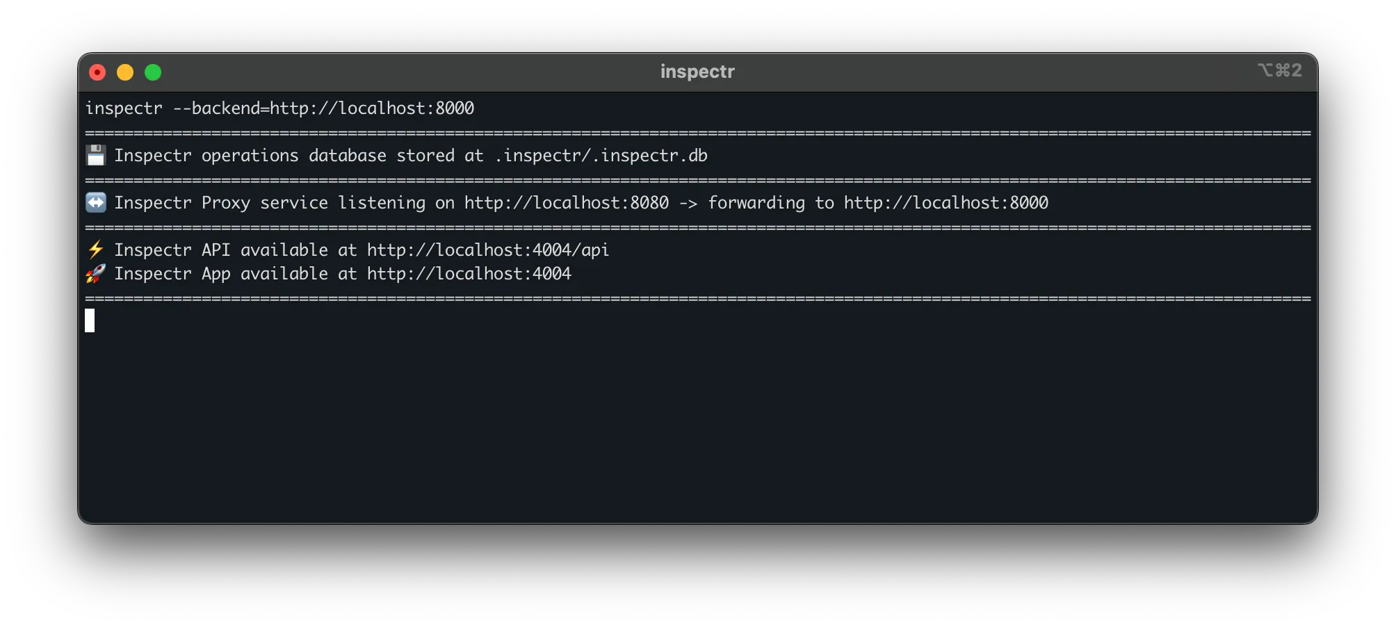This screenshot has width=1396, height=627.
Task: Open the Inspectr App http://localhost:4004 link
Action: coord(468,273)
